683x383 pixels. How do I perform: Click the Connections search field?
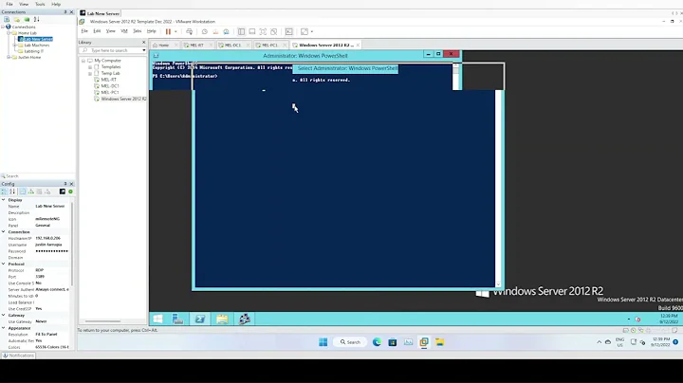(37, 176)
